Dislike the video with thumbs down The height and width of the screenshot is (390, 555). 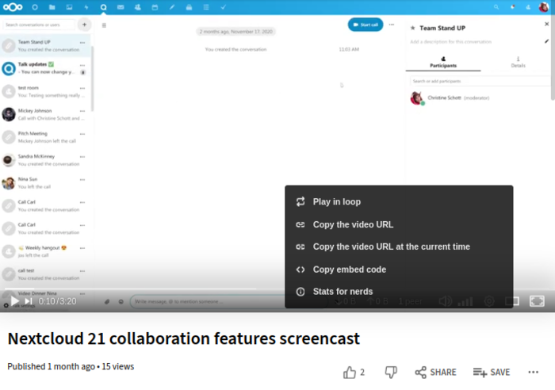pyautogui.click(x=391, y=373)
